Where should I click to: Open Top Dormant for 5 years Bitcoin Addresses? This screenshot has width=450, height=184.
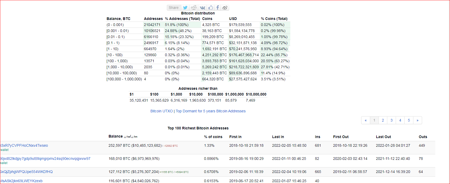point(211,111)
